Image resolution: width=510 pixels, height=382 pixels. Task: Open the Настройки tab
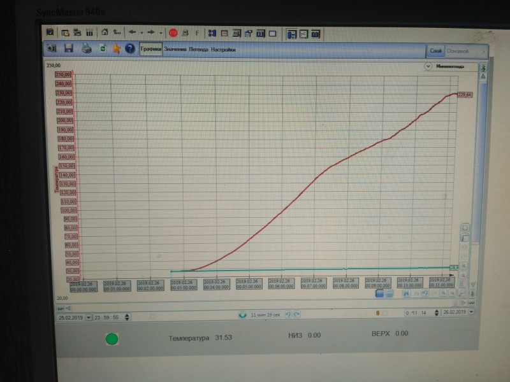coord(224,49)
